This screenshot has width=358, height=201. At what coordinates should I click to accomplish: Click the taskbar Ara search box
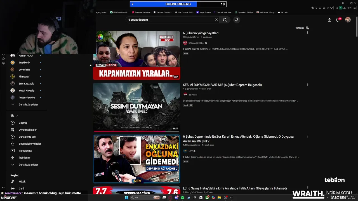coord(145,198)
